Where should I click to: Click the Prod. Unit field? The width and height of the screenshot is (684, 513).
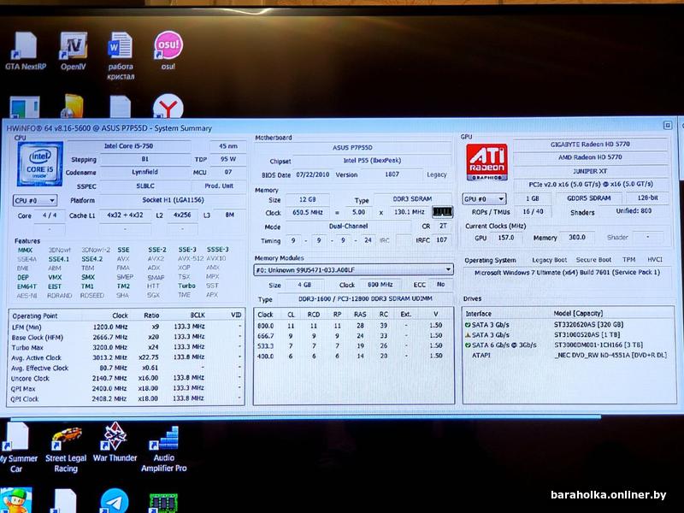pyautogui.click(x=219, y=186)
